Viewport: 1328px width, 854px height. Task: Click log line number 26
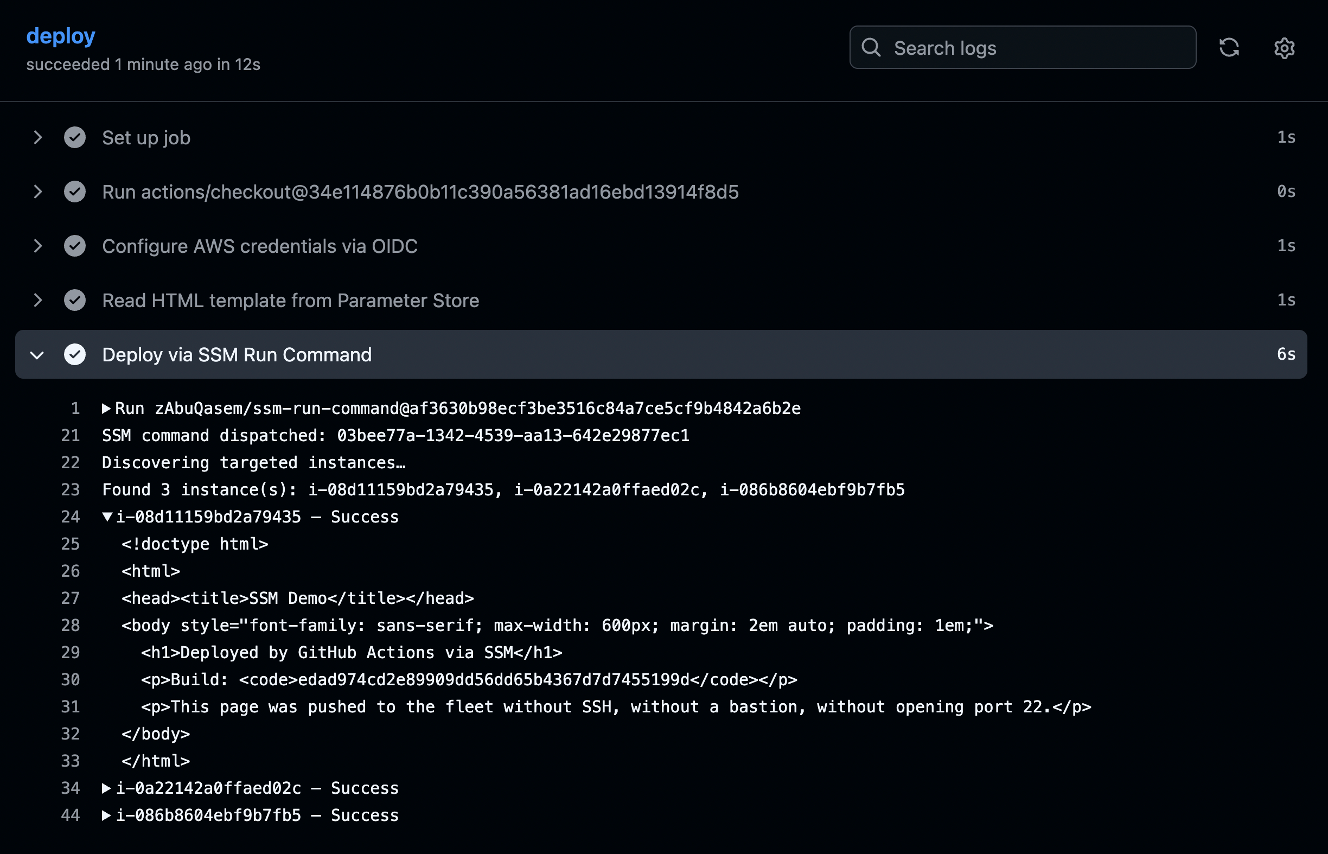tap(71, 572)
